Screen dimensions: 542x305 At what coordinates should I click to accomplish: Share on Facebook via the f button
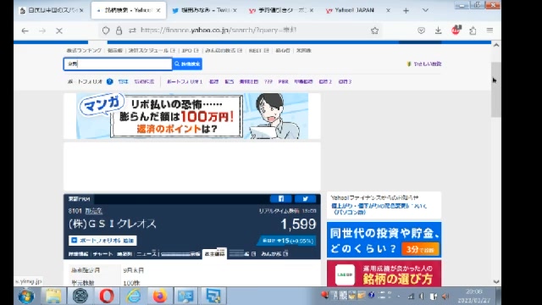(x=280, y=199)
